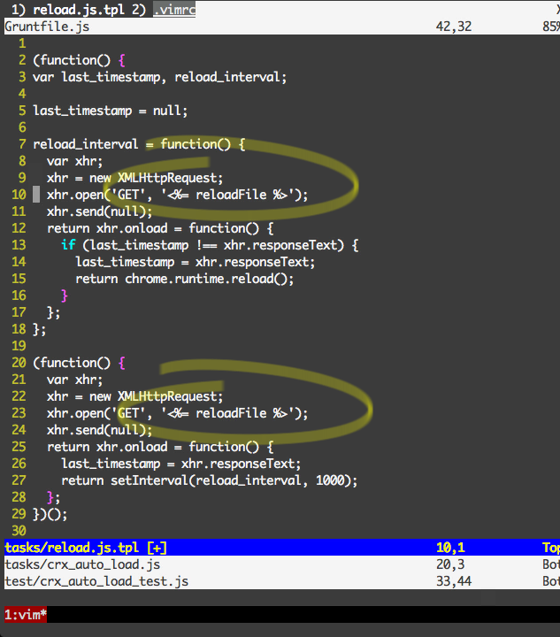Click line number 19 in the gutter
560x637 pixels.
19,346
